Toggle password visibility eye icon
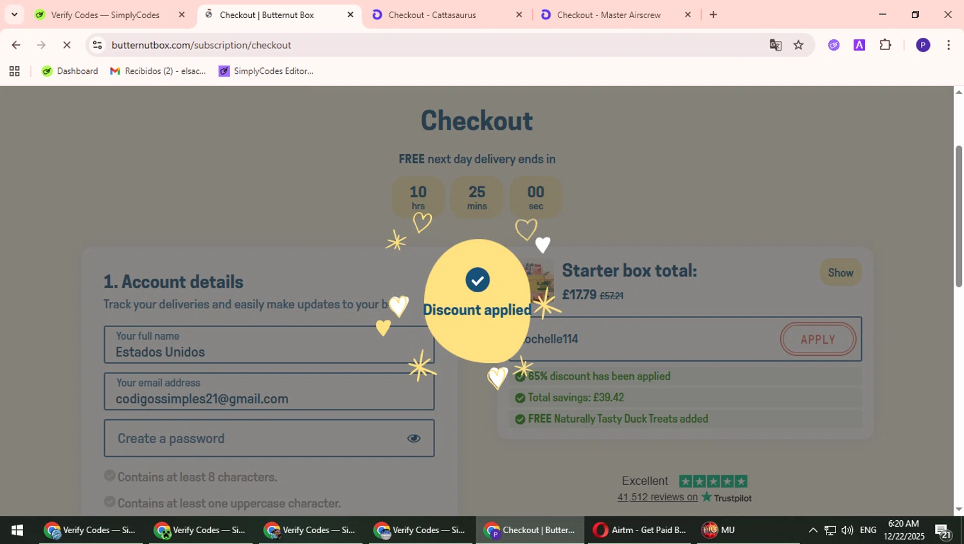The width and height of the screenshot is (964, 544). tap(413, 438)
